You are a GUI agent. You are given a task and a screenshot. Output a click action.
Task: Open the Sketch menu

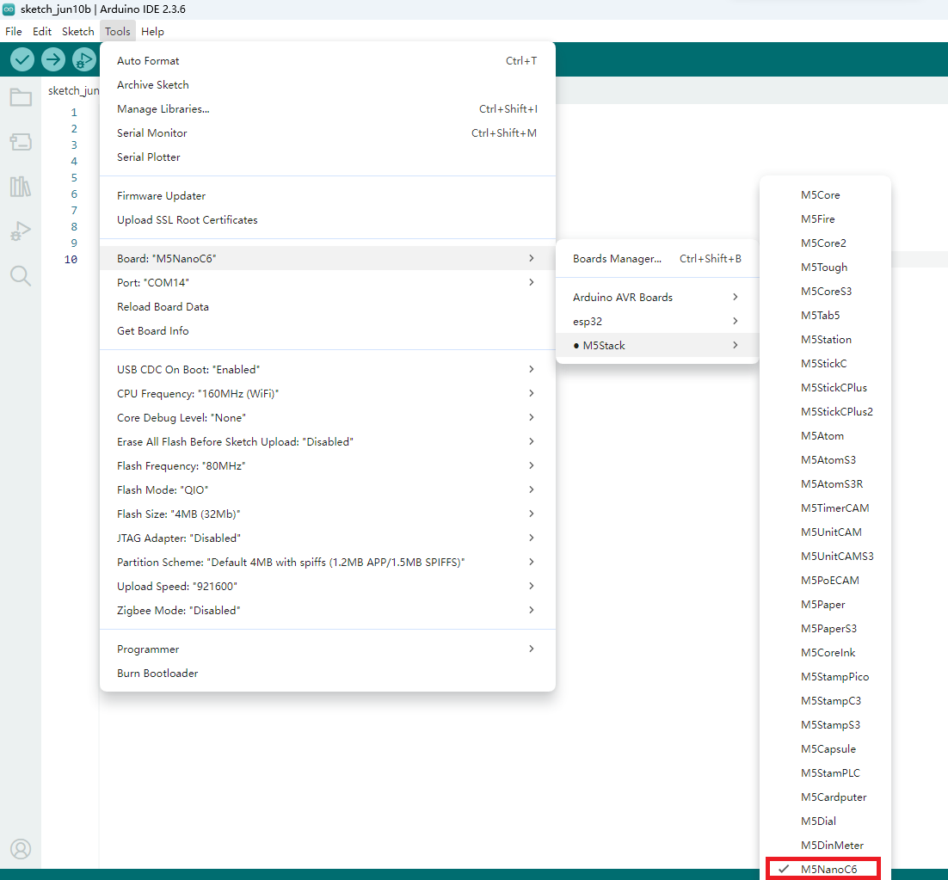(x=78, y=32)
